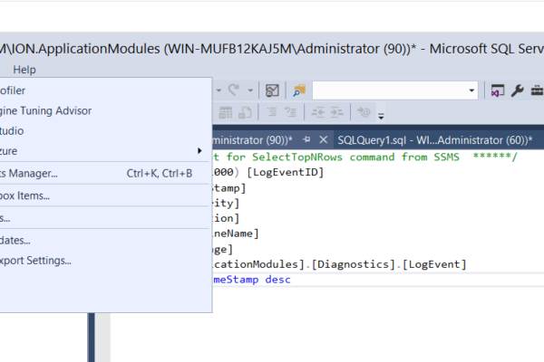Click the Find in Files folder icon
Viewport: 544px width, 362px height.
(x=299, y=90)
